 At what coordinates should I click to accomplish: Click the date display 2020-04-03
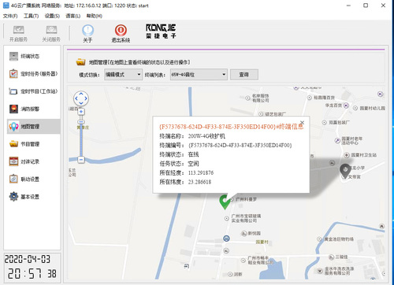tap(28, 259)
